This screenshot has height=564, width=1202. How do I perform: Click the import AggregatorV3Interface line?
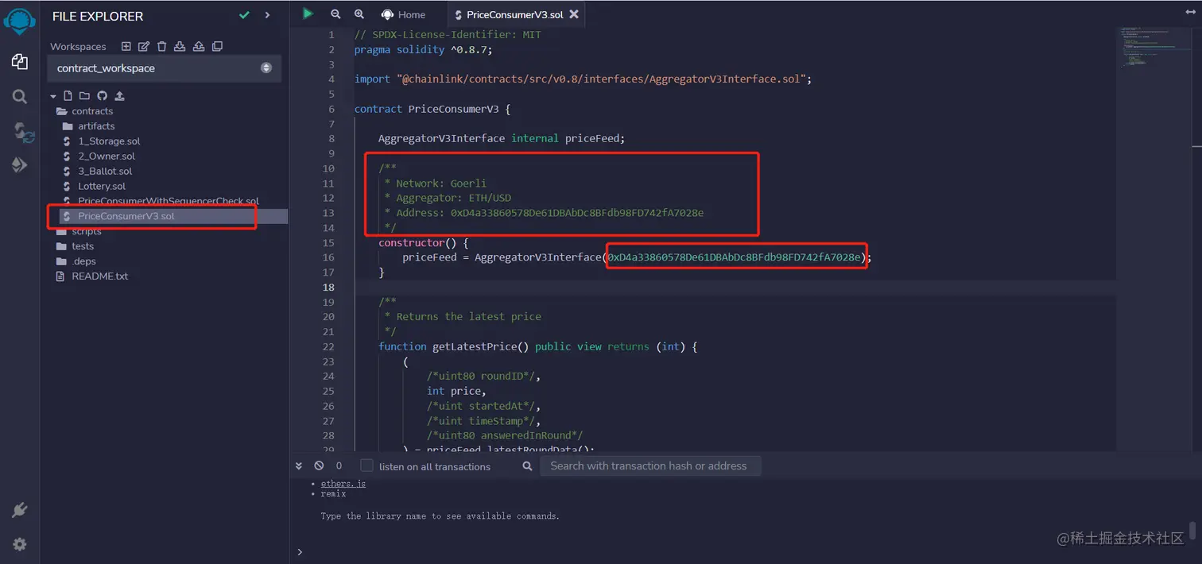(583, 79)
